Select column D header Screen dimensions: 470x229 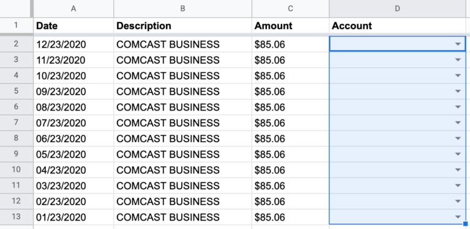click(x=397, y=9)
